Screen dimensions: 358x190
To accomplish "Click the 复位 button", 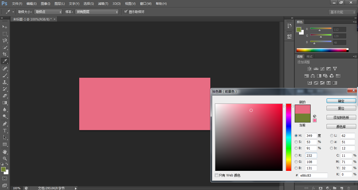I will tap(341, 108).
